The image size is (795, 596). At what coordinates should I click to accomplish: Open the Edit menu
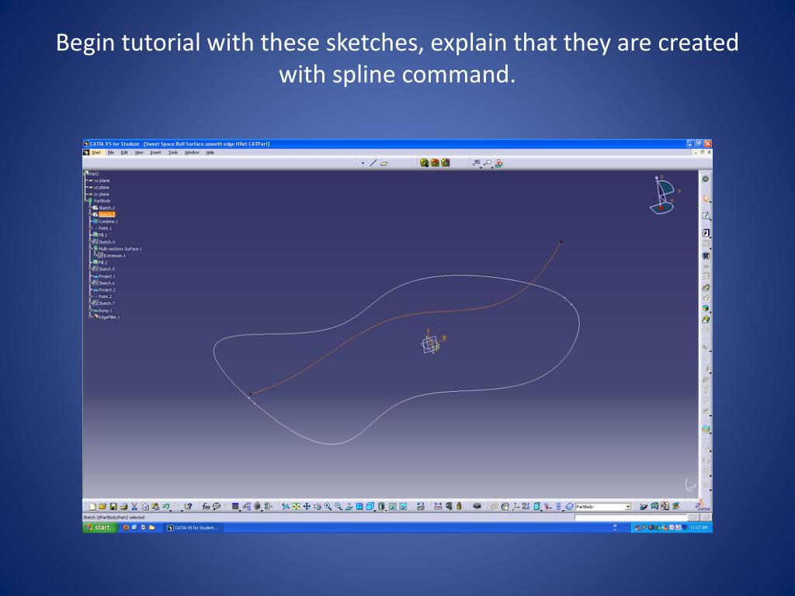tap(123, 152)
